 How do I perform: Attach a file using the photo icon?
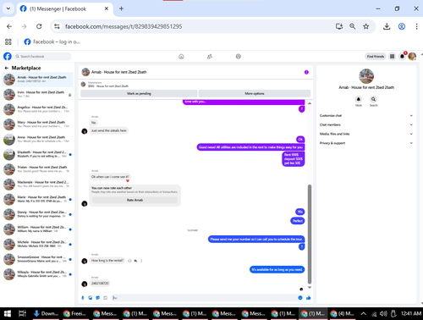point(91,298)
